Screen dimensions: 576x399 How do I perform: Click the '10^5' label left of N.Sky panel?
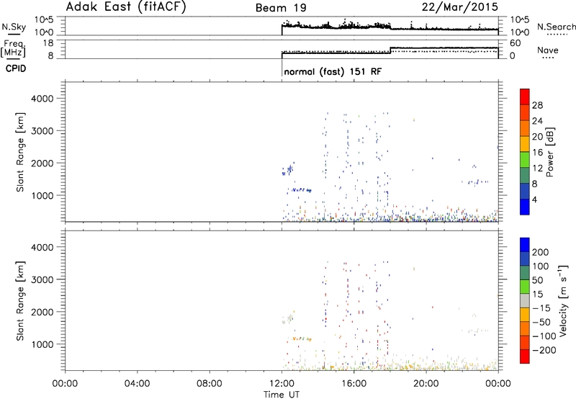pos(44,20)
